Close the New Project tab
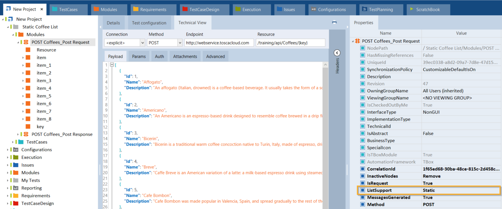This screenshot has width=502, height=209. pos(42,10)
